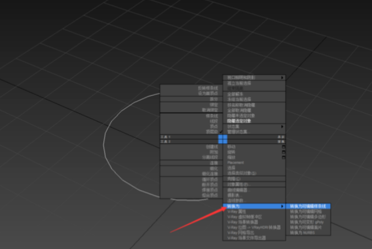Open settings box icon beside 移动
Viewport: 372px width, 249px height.
(x=283, y=147)
